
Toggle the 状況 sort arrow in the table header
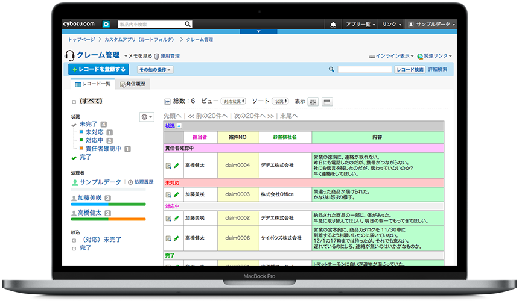[x=179, y=126]
